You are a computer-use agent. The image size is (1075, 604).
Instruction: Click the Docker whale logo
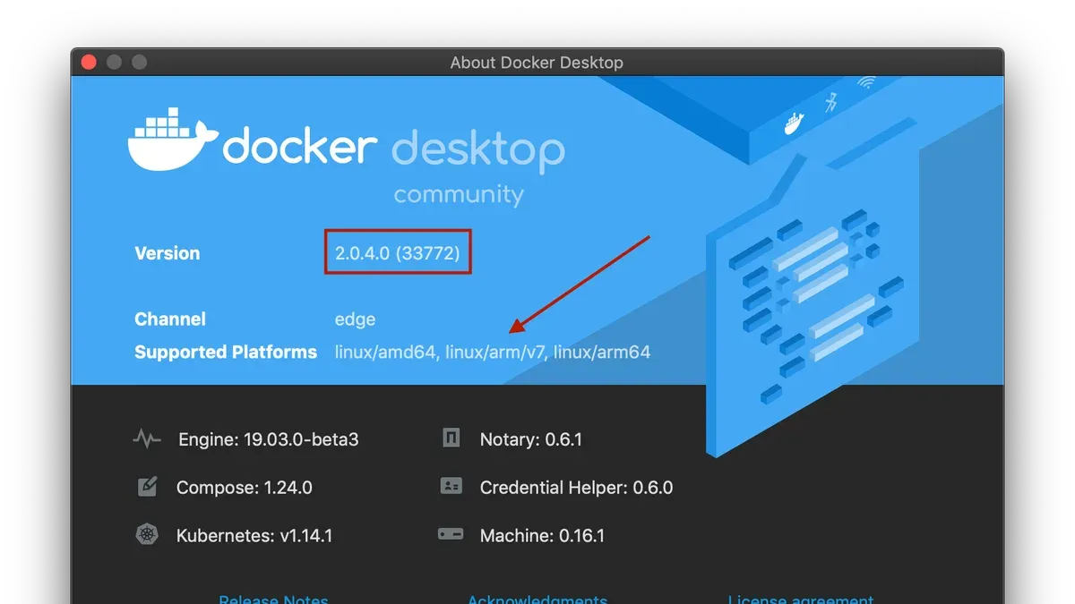tap(172, 140)
